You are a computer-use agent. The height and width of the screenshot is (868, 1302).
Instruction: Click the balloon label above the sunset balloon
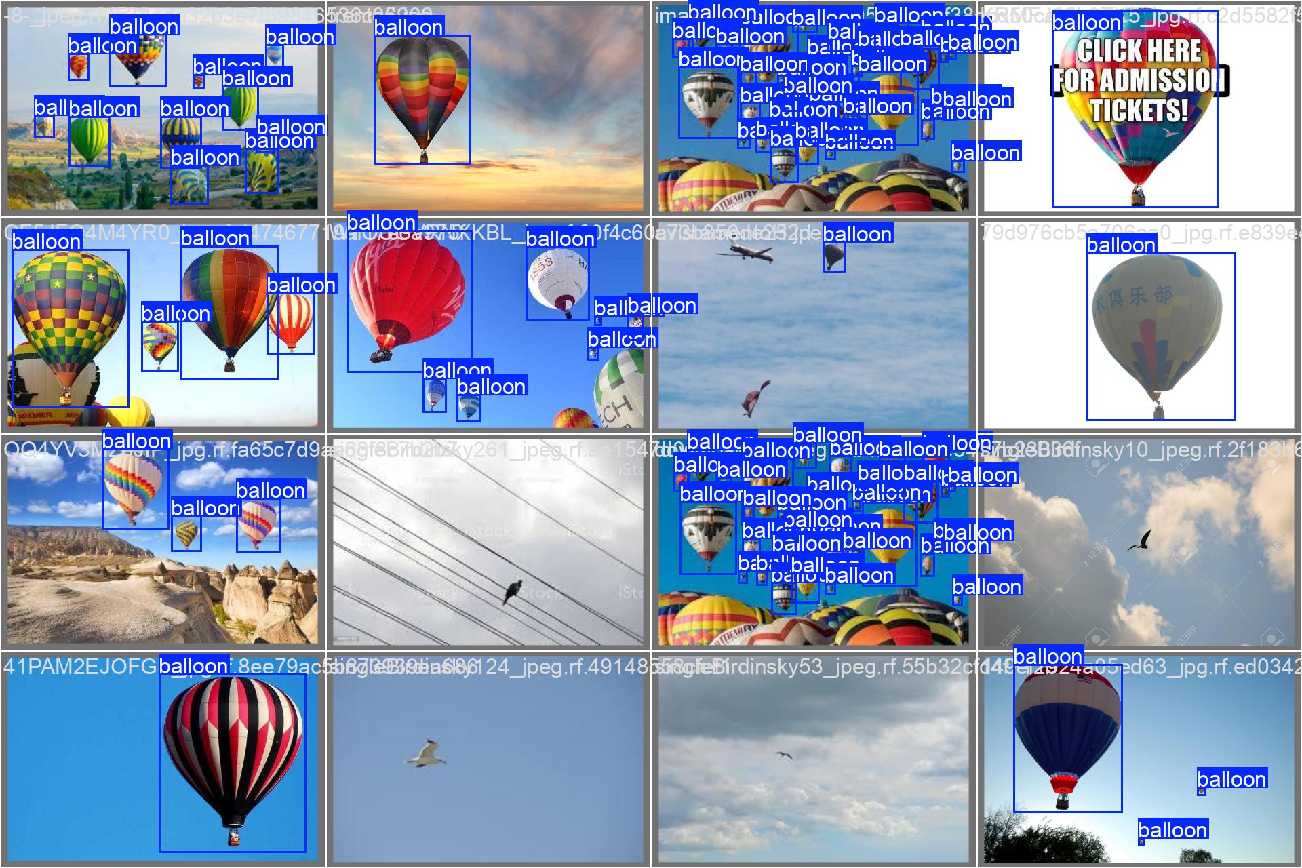(408, 27)
